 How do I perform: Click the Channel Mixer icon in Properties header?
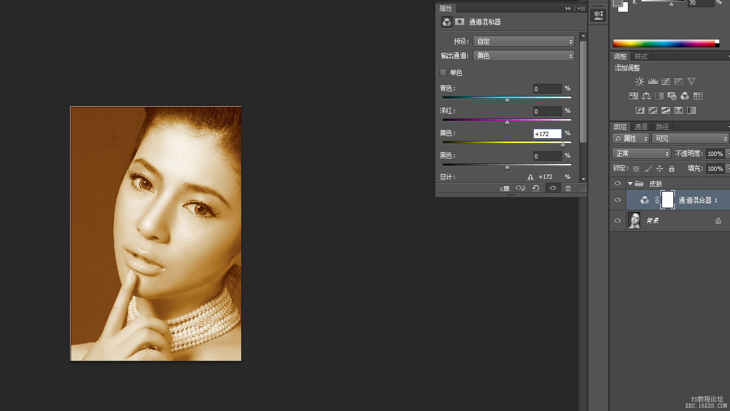[x=447, y=22]
